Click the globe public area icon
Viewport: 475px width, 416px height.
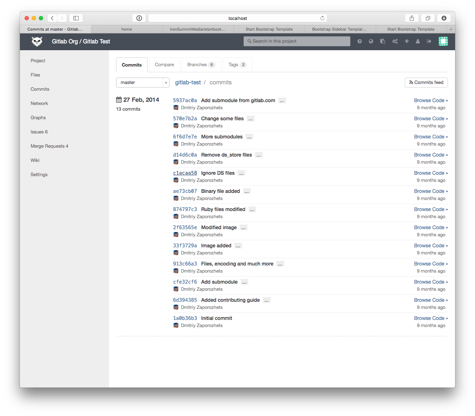[371, 41]
